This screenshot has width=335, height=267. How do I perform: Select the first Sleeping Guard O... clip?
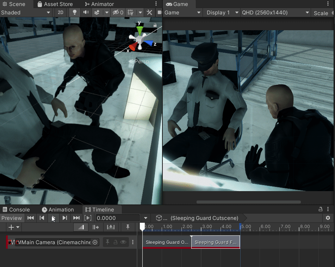click(167, 242)
